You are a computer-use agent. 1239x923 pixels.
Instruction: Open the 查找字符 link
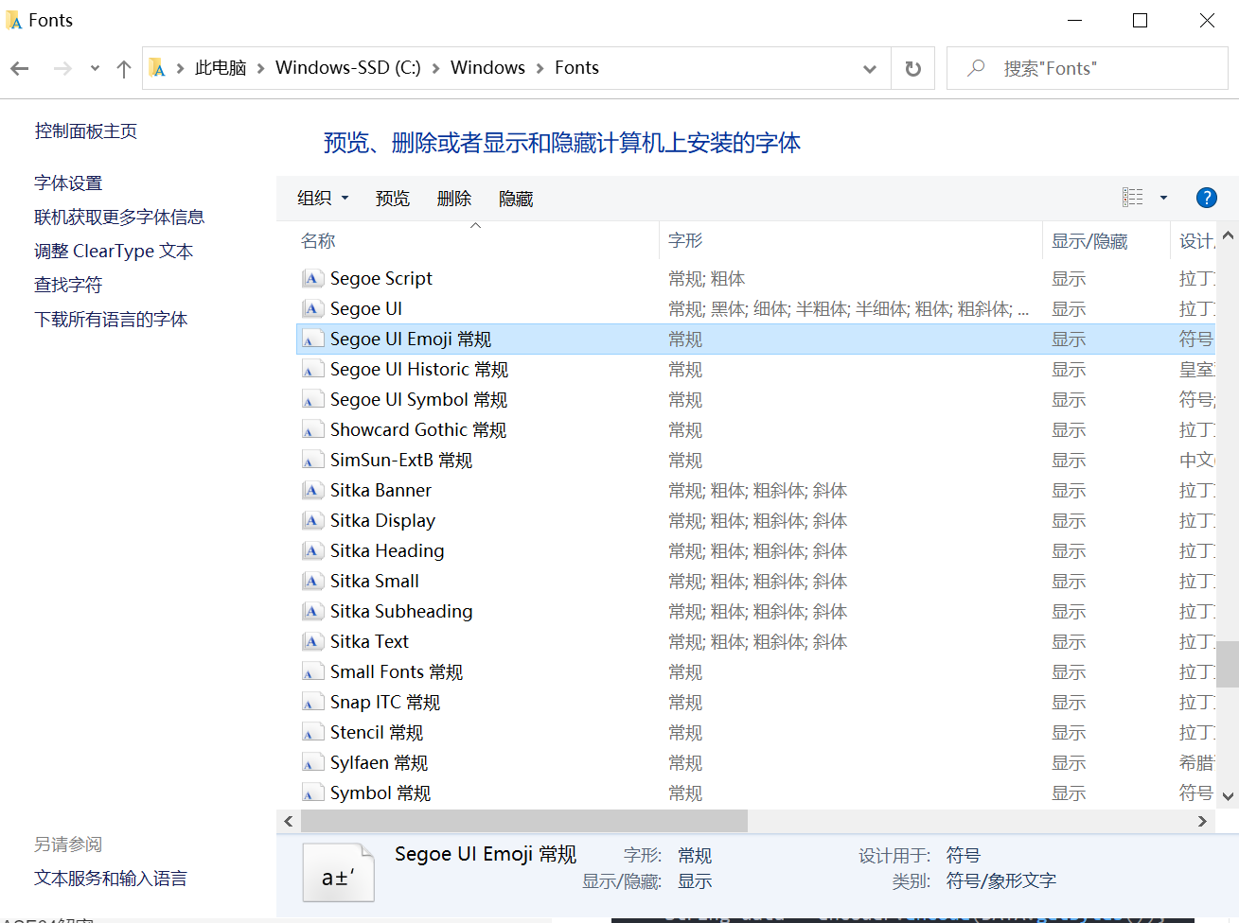(67, 285)
